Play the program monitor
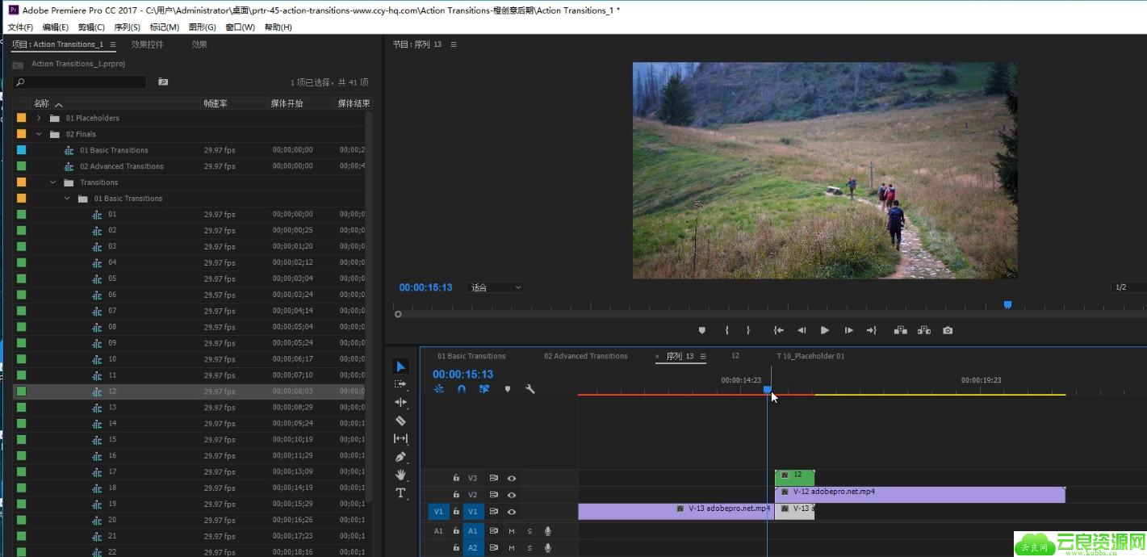Image resolution: width=1147 pixels, height=557 pixels. (824, 330)
